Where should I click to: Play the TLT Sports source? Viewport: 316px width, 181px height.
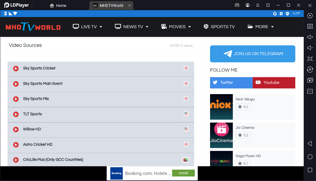pyautogui.click(x=101, y=115)
